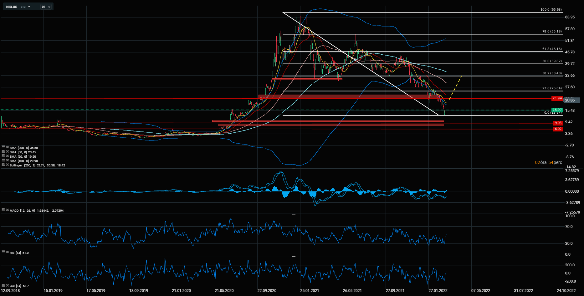
Task: Remove the SMA 50 indicator
Action: (x=7, y=151)
